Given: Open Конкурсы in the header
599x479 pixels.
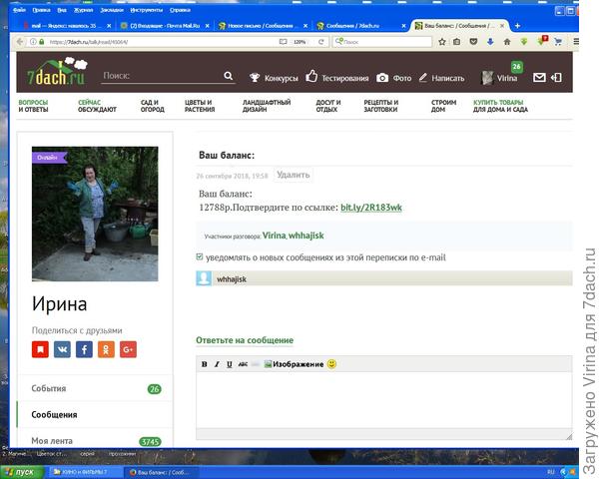Looking at the screenshot, I should point(274,78).
